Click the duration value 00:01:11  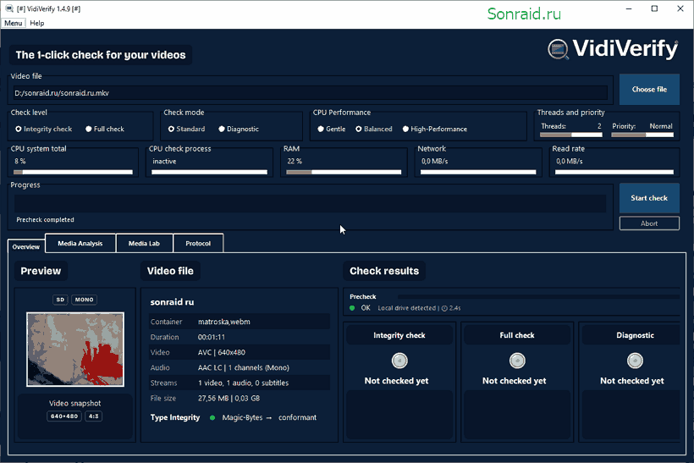(x=211, y=337)
